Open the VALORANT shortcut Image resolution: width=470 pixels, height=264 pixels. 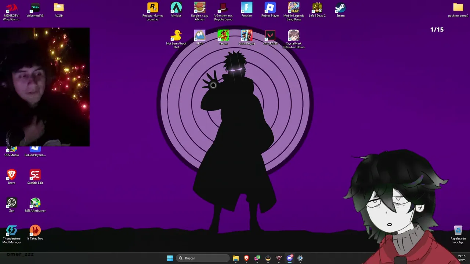270,37
